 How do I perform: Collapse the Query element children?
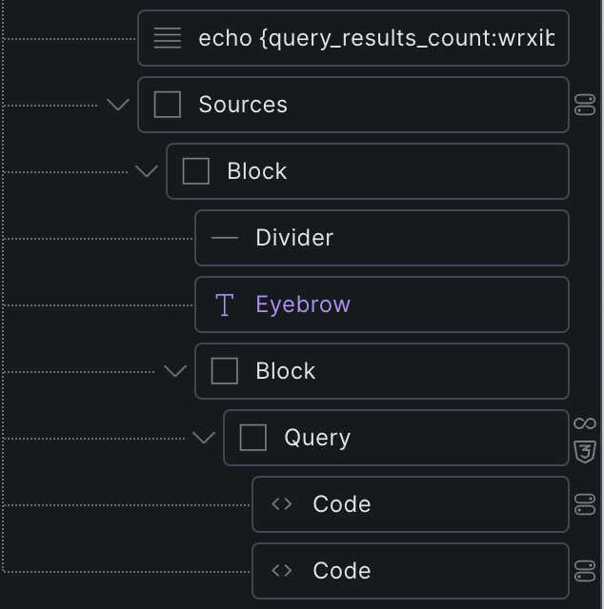pos(204,438)
